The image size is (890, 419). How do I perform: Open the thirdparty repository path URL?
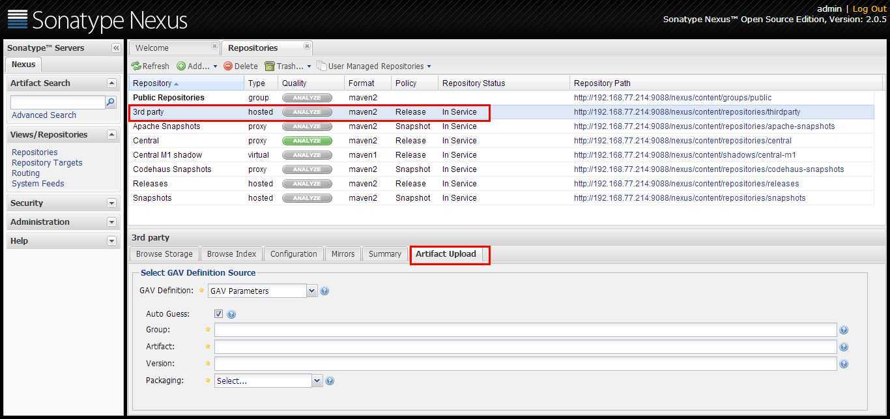(x=687, y=112)
